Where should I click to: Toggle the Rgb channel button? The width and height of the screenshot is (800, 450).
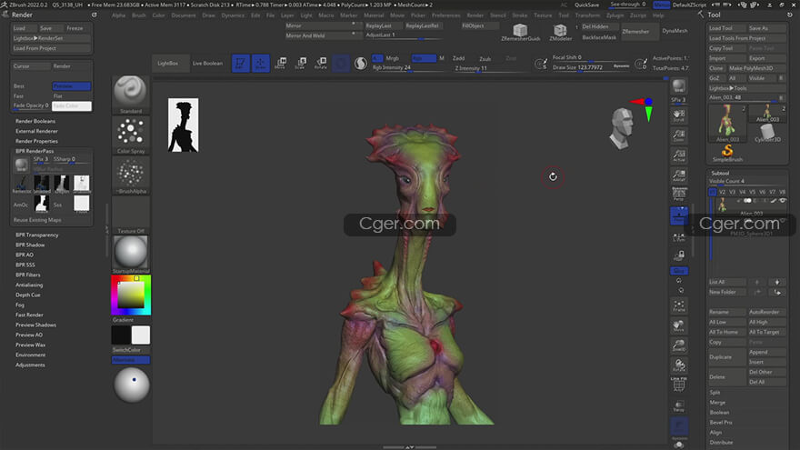point(423,58)
